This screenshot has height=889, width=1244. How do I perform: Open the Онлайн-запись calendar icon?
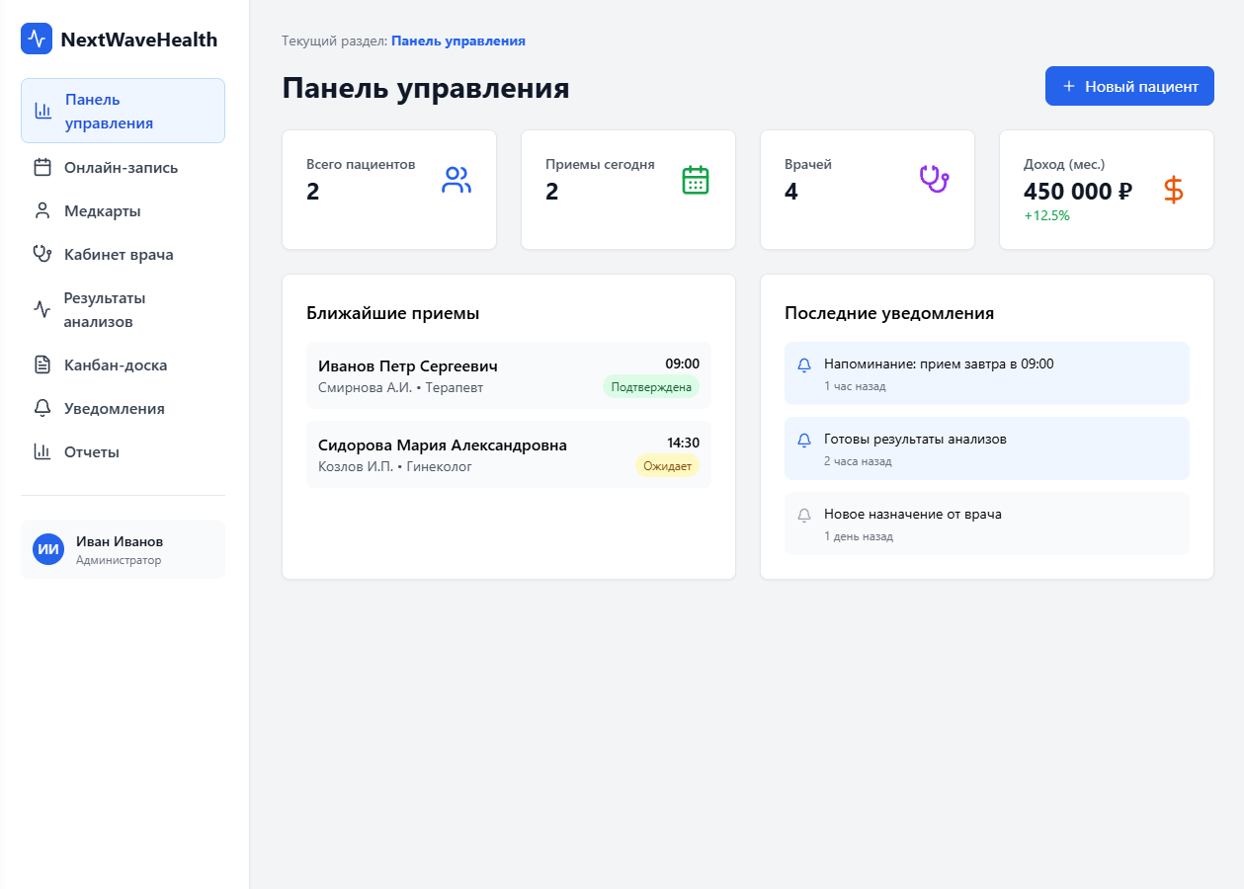pos(41,167)
